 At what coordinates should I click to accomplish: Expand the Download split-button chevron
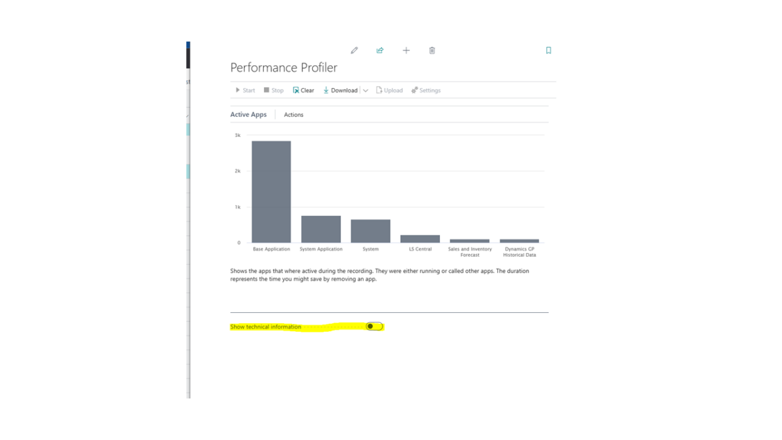click(366, 90)
